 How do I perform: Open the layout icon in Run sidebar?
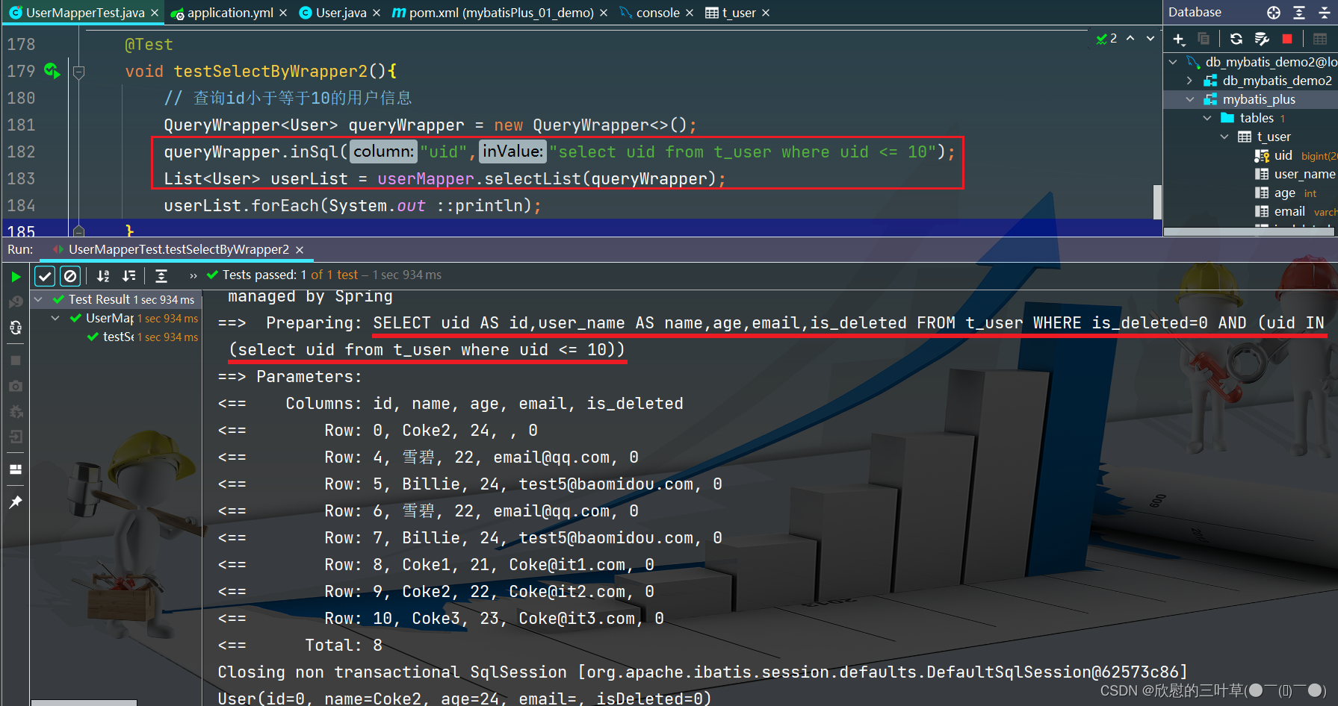point(16,469)
